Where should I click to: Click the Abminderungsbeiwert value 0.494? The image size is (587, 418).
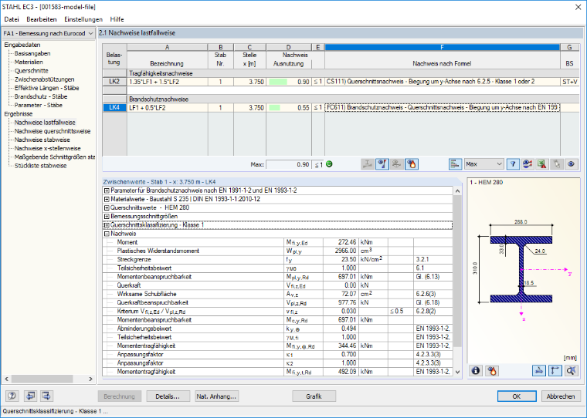coord(341,329)
